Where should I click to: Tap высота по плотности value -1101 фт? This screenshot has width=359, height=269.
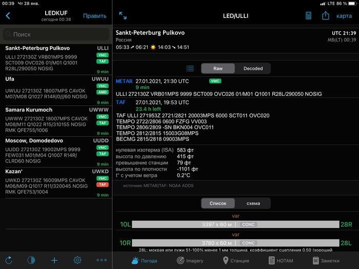(187, 169)
